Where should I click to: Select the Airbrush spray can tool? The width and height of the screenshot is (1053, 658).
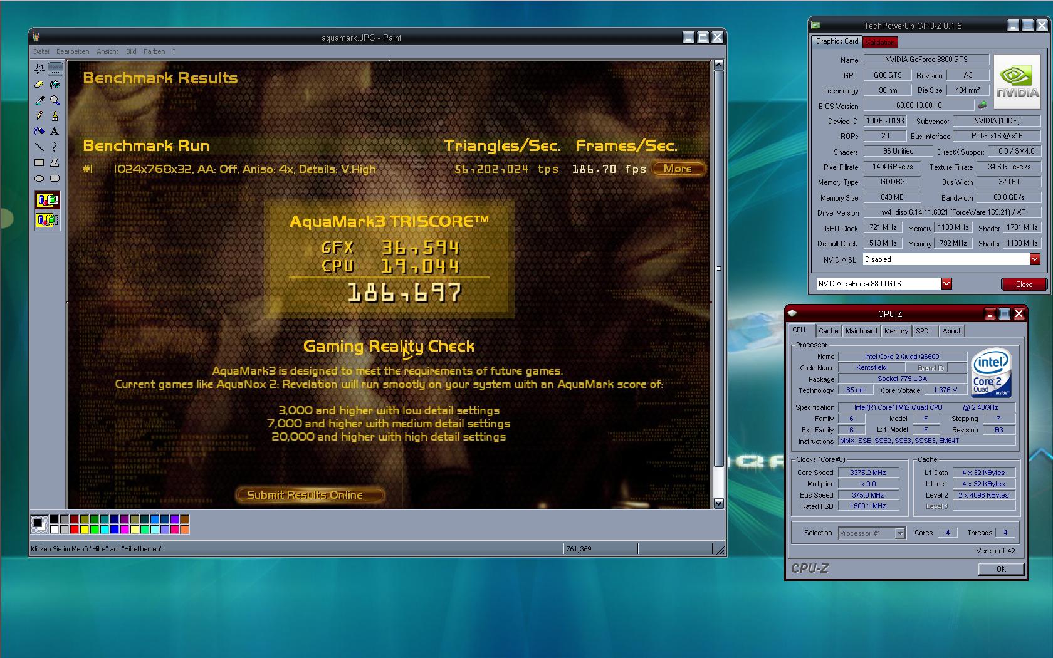coord(39,131)
